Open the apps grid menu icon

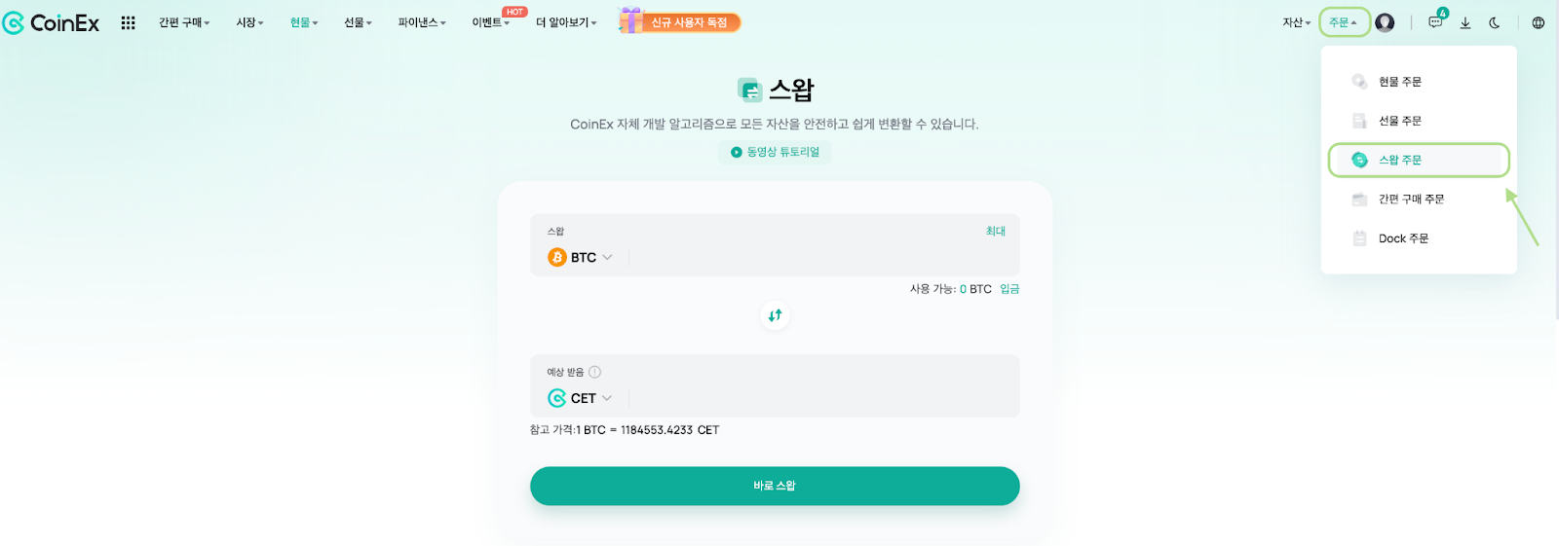pyautogui.click(x=128, y=22)
